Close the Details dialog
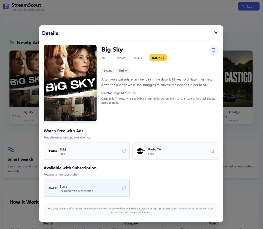This screenshot has width=263, height=229. [216, 33]
